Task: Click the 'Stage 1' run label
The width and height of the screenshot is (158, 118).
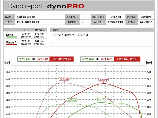Action: pos(11,42)
